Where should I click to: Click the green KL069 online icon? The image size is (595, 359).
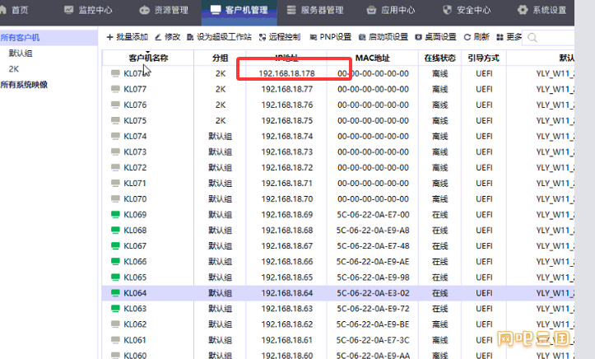pos(115,214)
